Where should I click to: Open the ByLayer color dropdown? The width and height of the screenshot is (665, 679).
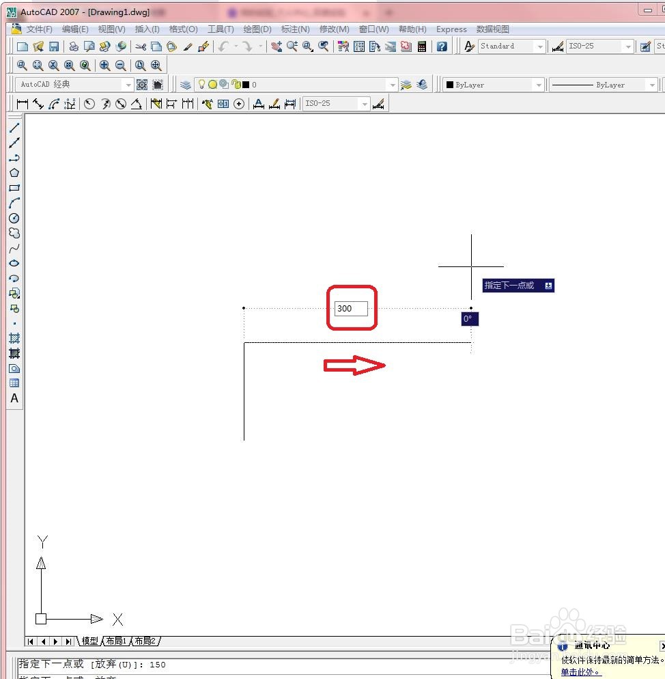point(539,85)
